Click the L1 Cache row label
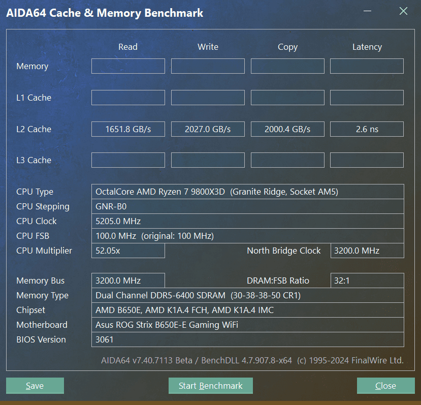Image resolution: width=421 pixels, height=405 pixels. (34, 98)
